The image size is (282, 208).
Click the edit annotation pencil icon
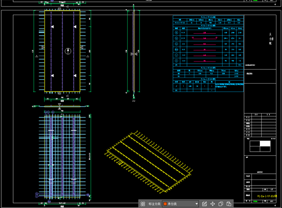point(204,204)
